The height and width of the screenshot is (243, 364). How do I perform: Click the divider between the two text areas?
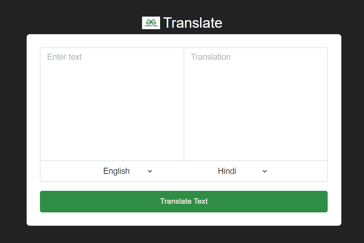184,104
